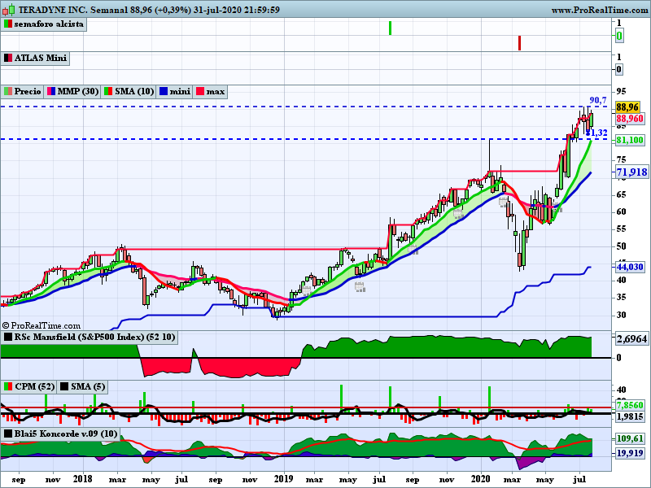This screenshot has height=488, width=651.
Task: Click the green 81,100 value tag
Action: [x=630, y=140]
